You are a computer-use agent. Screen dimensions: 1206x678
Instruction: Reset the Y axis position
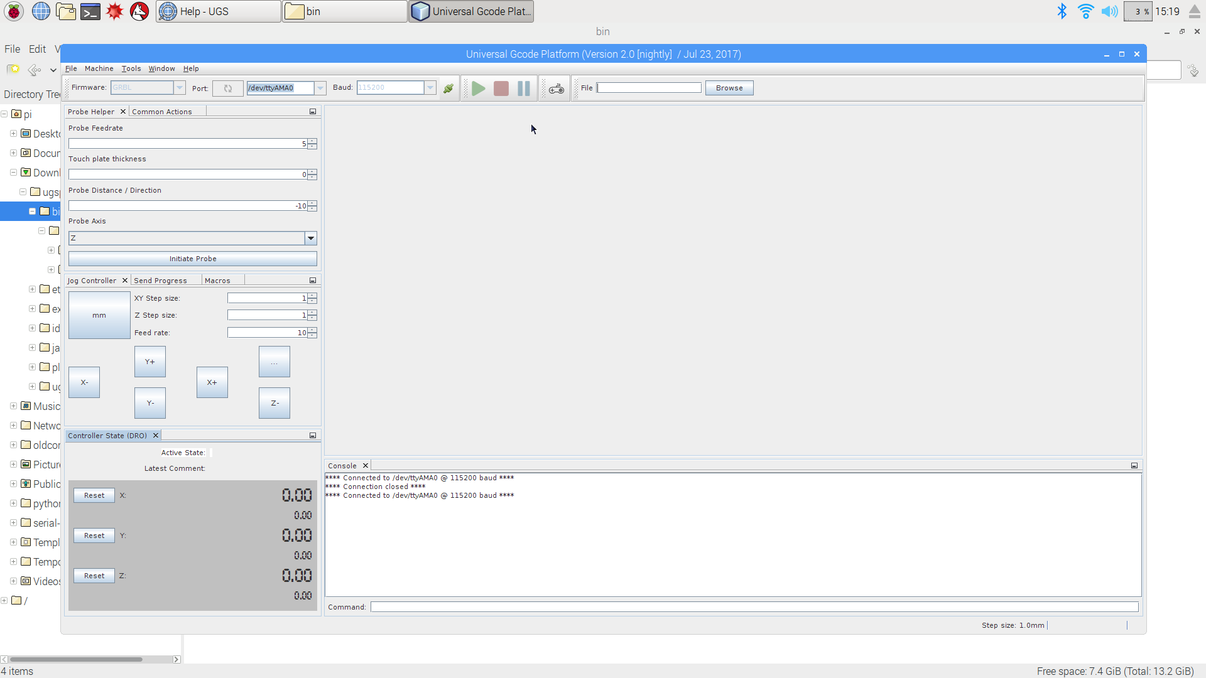(x=94, y=535)
